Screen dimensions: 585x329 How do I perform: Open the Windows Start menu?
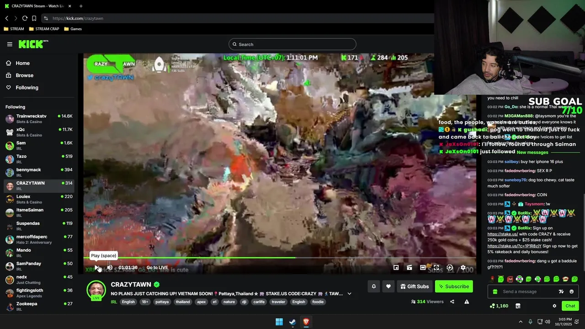coord(279,322)
